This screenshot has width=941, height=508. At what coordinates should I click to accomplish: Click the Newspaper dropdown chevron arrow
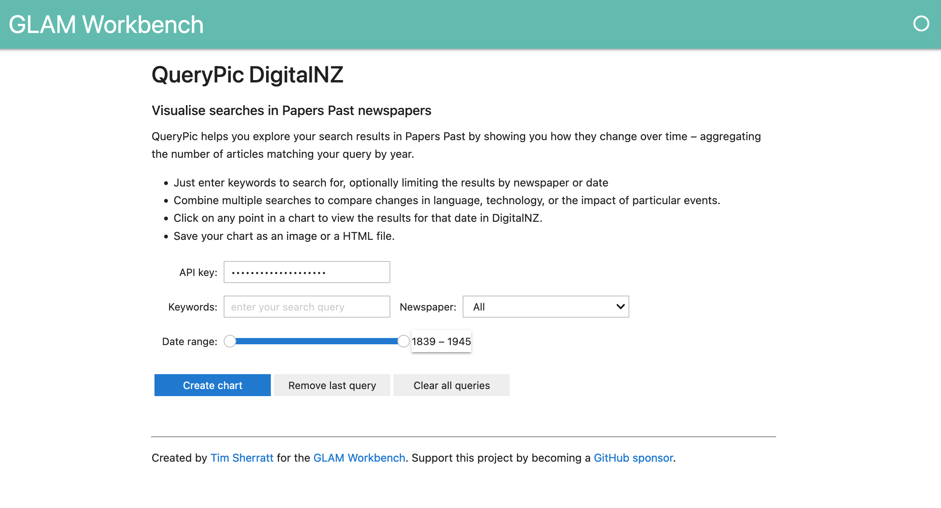[x=620, y=307]
